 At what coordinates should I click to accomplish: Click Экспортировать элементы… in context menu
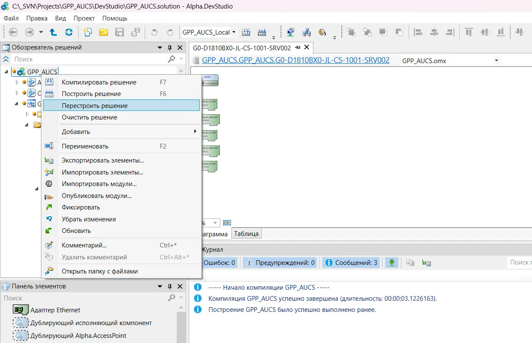point(121,160)
